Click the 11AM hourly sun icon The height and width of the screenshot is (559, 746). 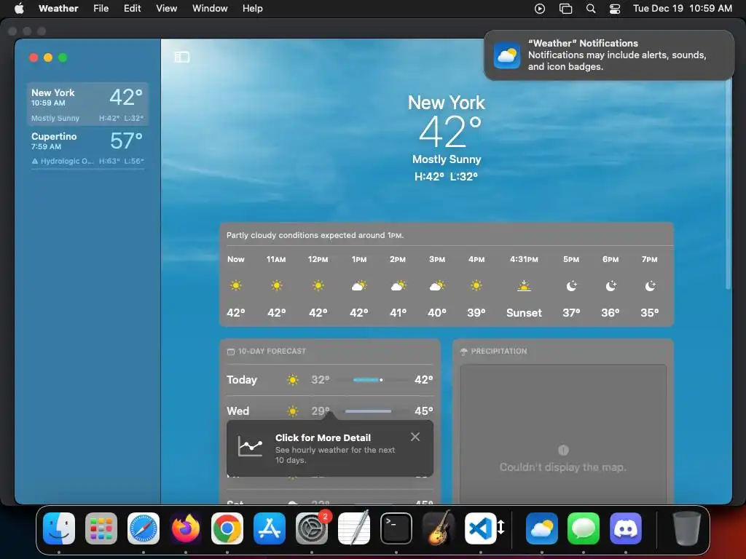(x=276, y=285)
